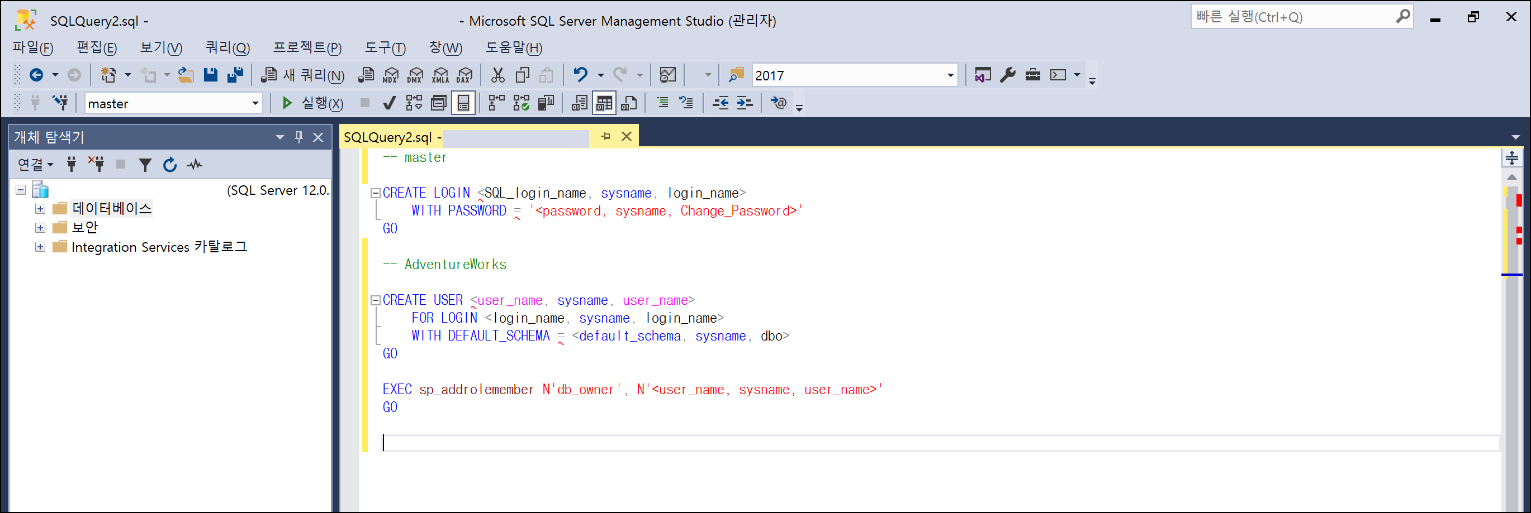Image resolution: width=1531 pixels, height=513 pixels.
Task: Switch to results to file
Action: click(x=629, y=103)
